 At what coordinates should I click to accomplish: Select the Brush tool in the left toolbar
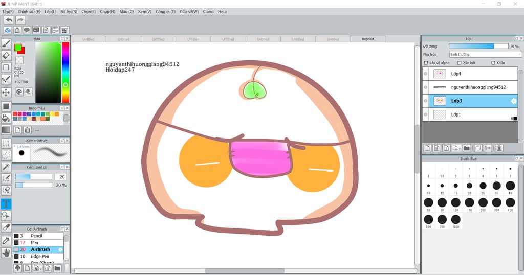coord(6,44)
